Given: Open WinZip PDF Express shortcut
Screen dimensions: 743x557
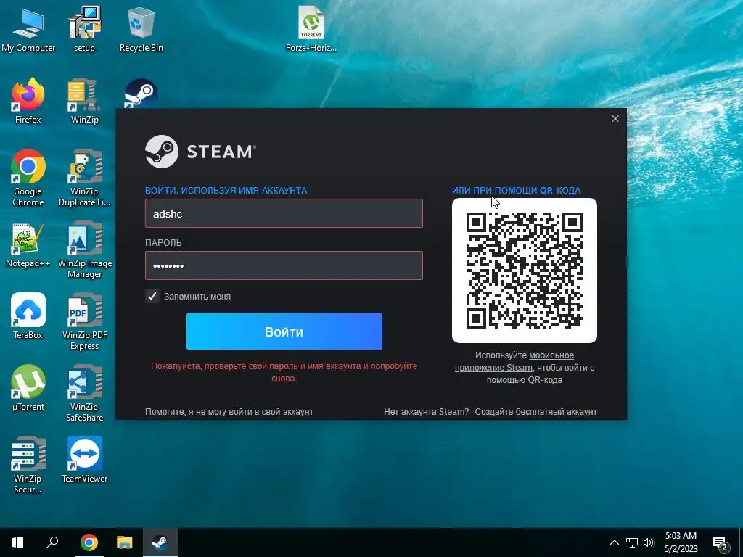Looking at the screenshot, I should (84, 321).
